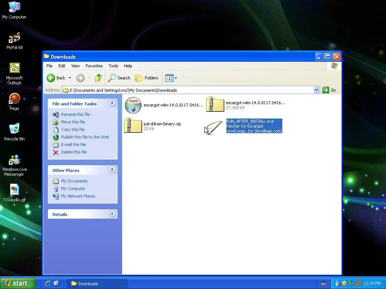Click the taskbar clock 12:29 PM
The width and height of the screenshot is (386, 289).
(372, 284)
